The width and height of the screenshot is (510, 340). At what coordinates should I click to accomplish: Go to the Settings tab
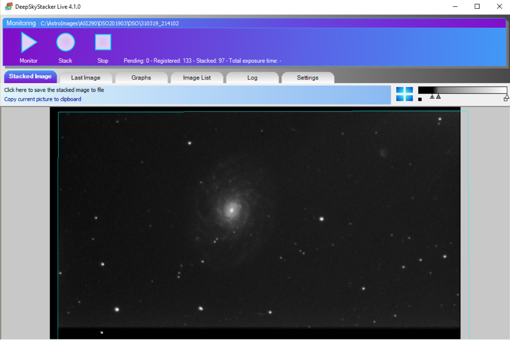(307, 78)
